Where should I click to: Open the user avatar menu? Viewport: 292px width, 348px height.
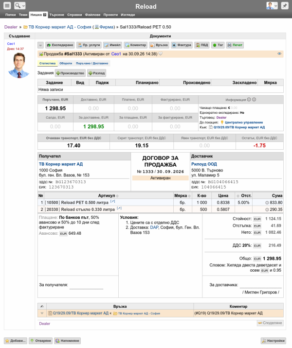tap(272, 5)
